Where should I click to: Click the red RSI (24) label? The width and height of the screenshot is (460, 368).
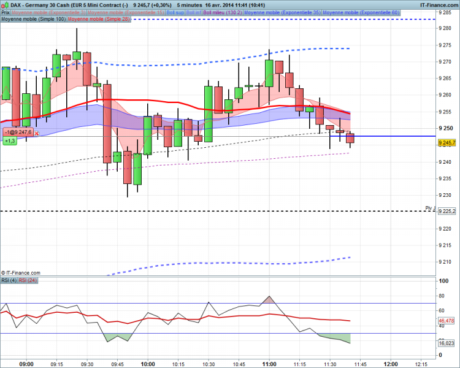point(28,280)
